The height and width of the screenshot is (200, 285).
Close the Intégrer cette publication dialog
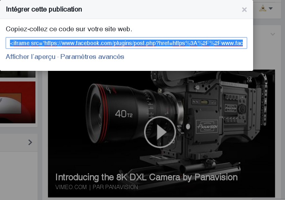click(x=244, y=10)
